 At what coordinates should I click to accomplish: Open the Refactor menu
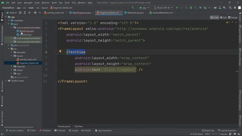pyautogui.click(x=45, y=3)
